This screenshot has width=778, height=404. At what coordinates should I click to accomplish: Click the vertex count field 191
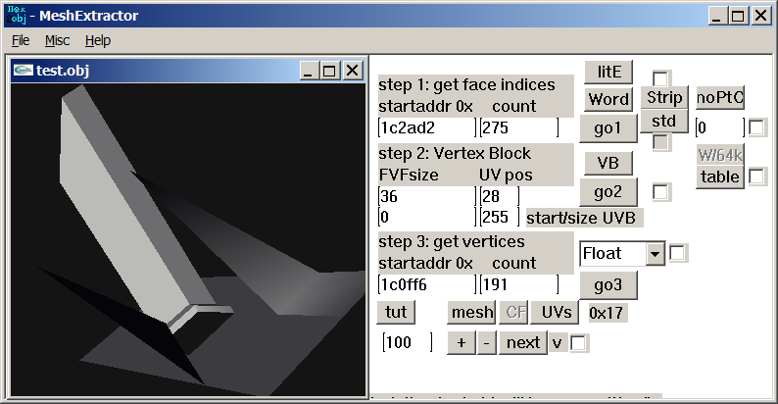click(519, 284)
